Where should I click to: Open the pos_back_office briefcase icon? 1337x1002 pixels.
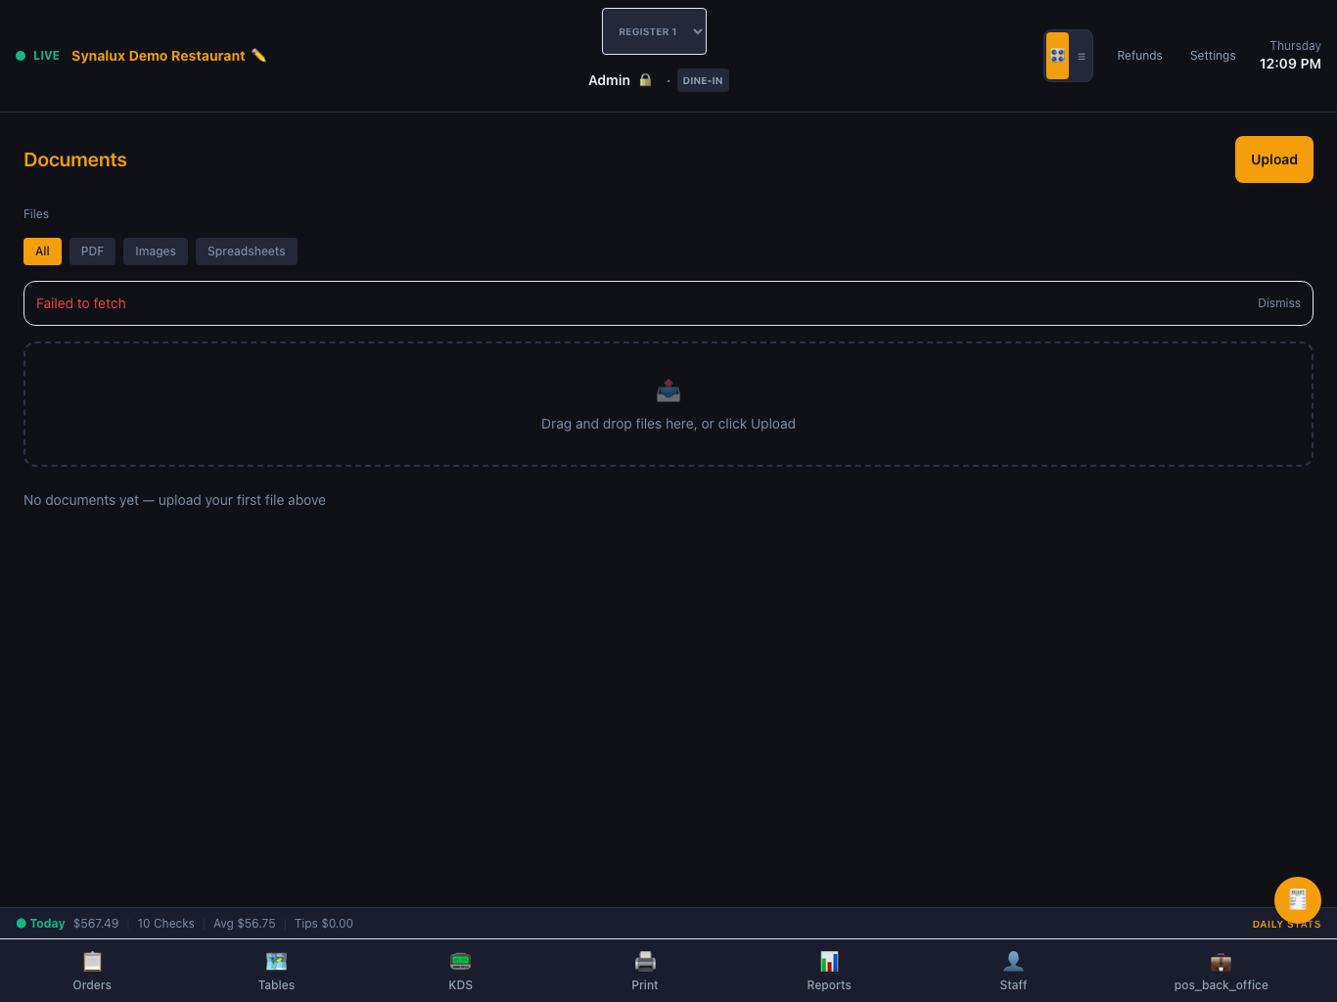pyautogui.click(x=1221, y=961)
